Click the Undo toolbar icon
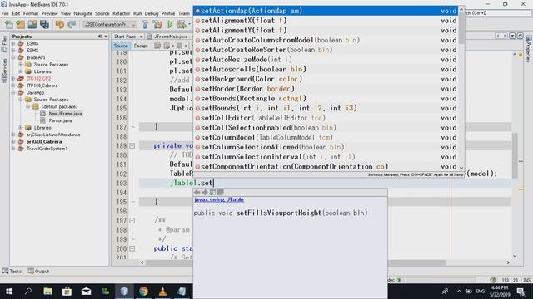Image resolution: width=533 pixels, height=299 pixels. coord(60,24)
